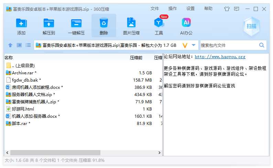Screen dimensions: 273x168
Task: Click the 434.9 KB size cell
Action: [143, 94]
